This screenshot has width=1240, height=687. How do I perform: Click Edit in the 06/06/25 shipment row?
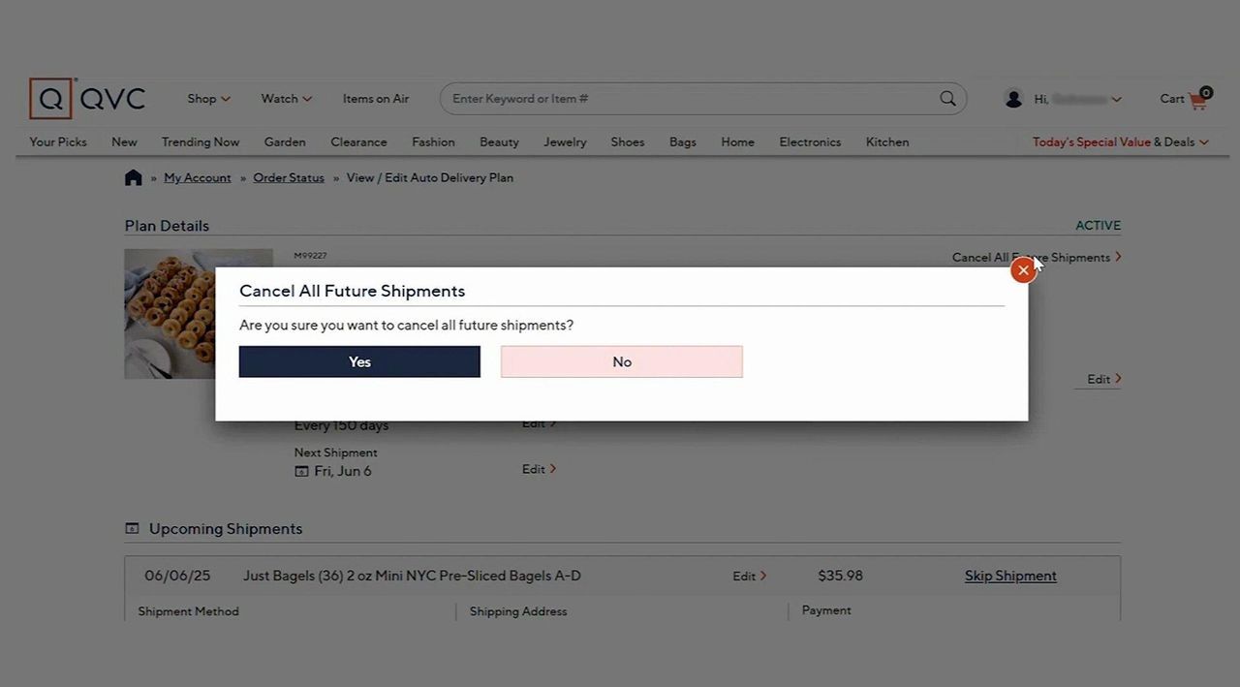750,576
